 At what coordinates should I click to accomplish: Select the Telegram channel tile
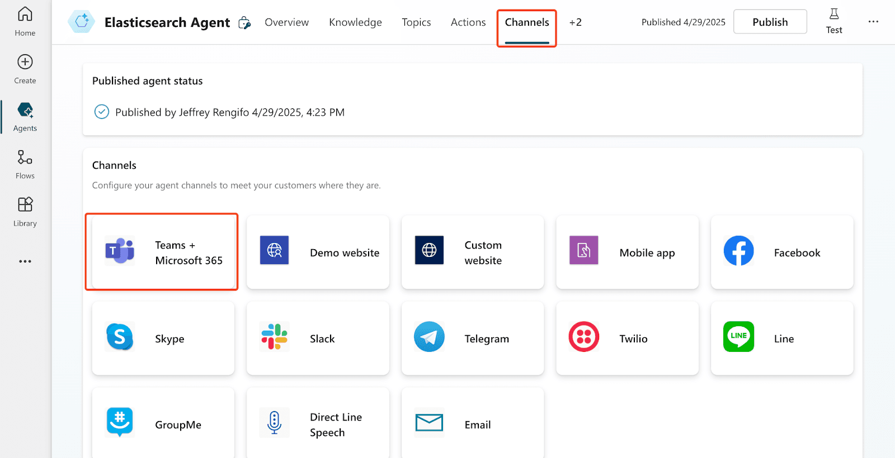click(x=473, y=338)
